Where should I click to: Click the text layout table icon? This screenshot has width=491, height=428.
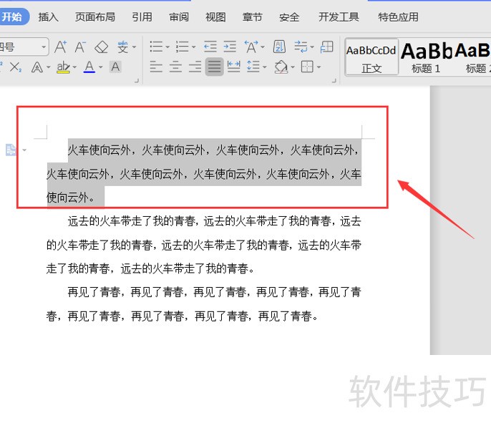(327, 47)
